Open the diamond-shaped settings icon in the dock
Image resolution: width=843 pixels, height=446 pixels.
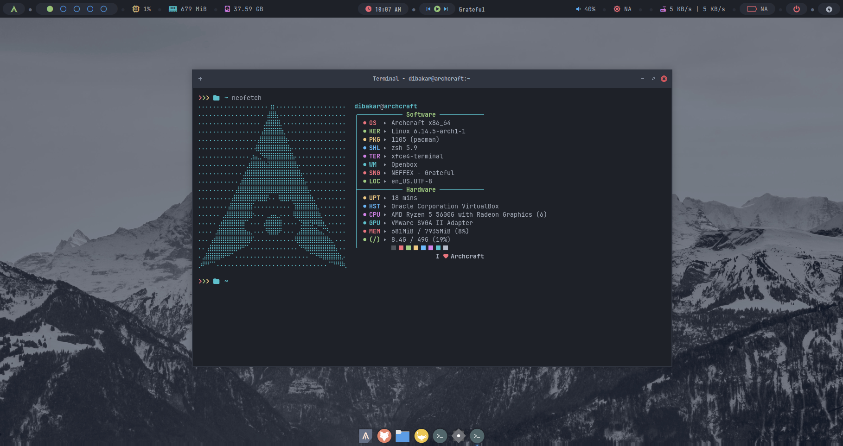pos(459,436)
